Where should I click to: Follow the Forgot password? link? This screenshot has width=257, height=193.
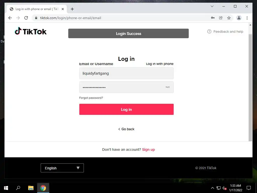click(91, 98)
